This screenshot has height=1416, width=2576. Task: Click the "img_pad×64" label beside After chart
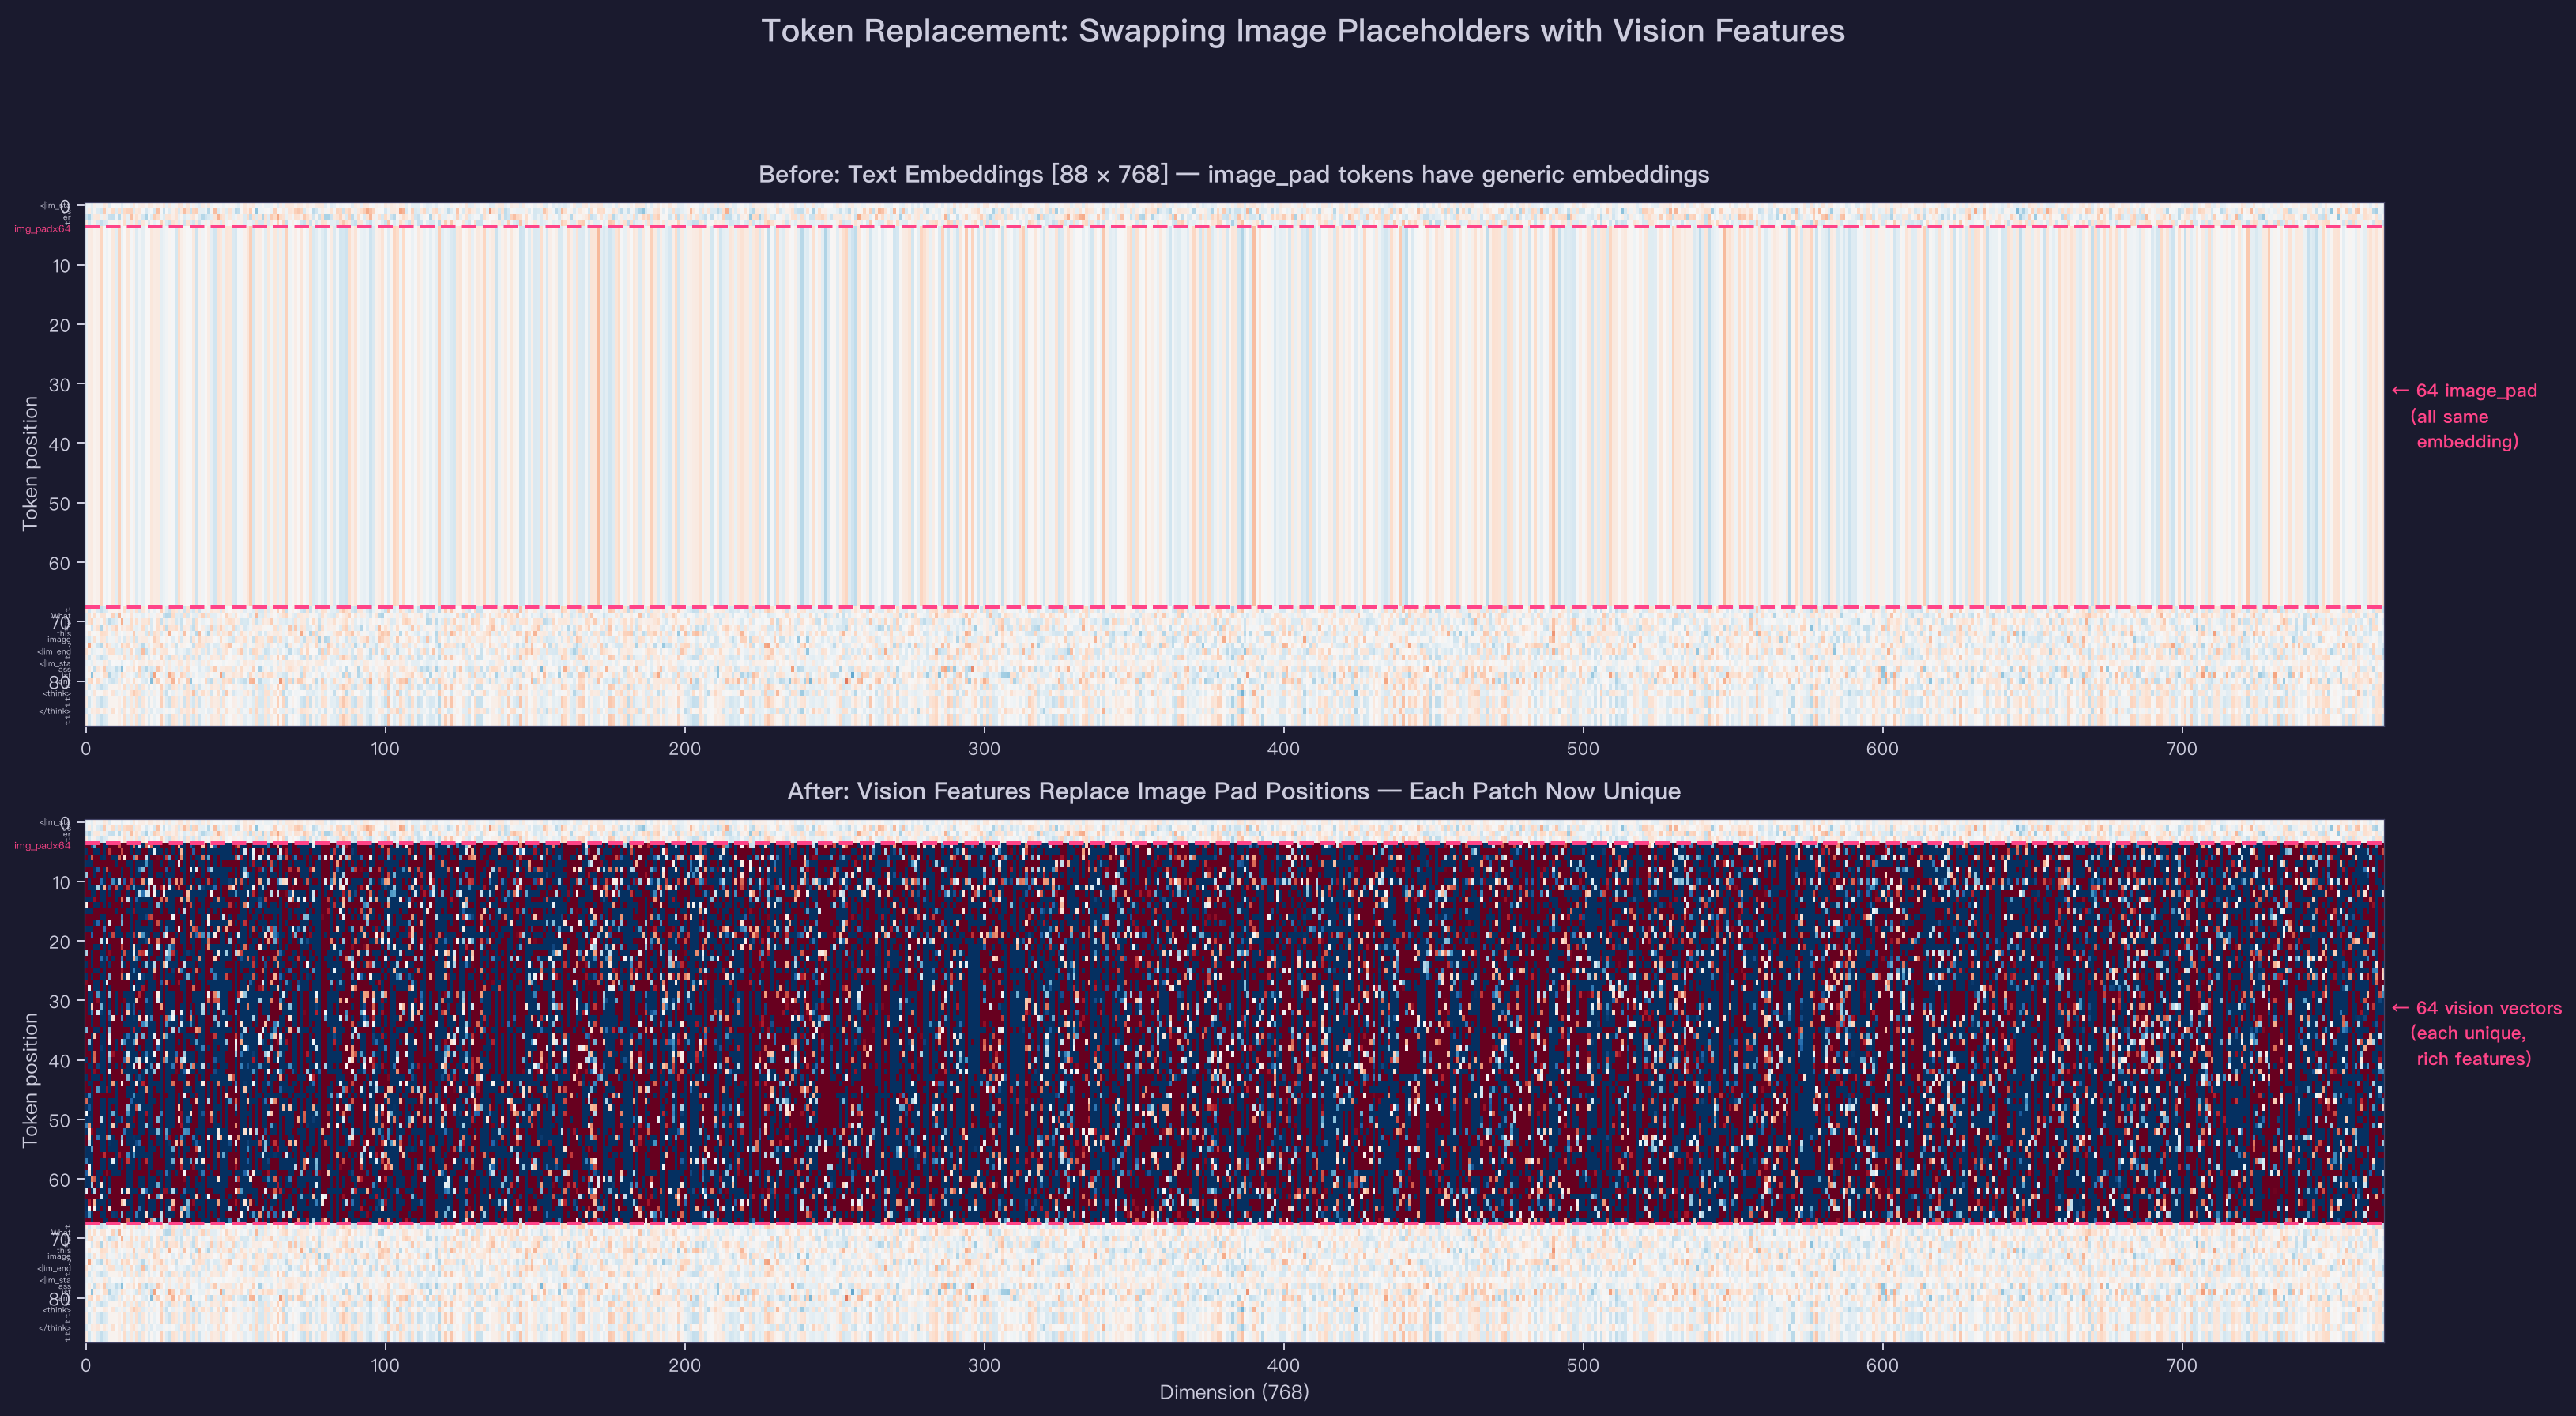[42, 846]
